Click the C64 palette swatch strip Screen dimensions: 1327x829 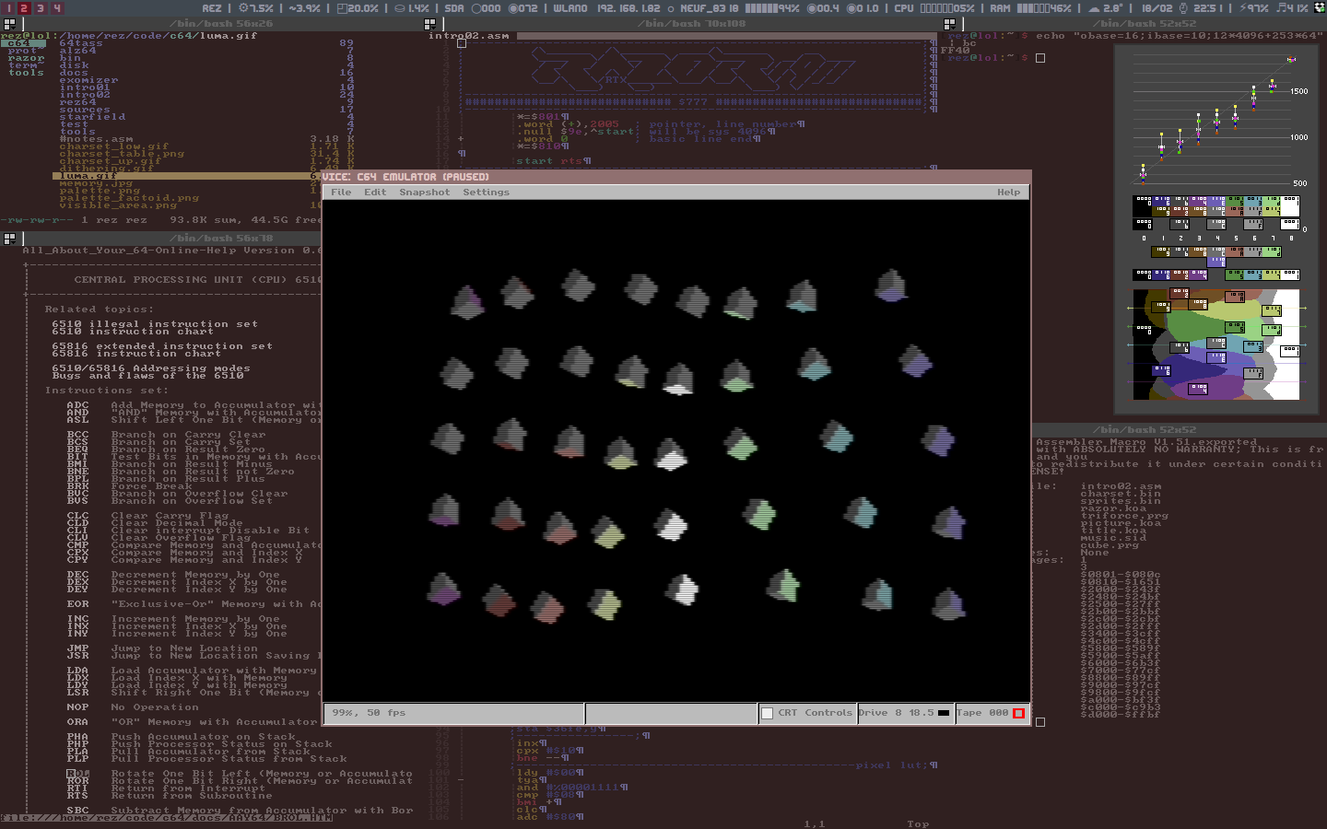tap(1215, 204)
